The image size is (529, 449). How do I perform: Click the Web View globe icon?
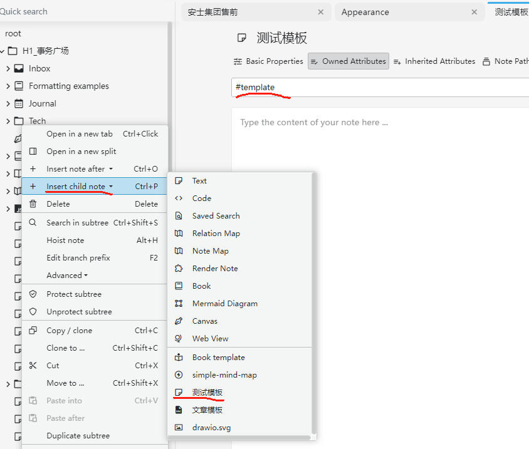tap(179, 339)
